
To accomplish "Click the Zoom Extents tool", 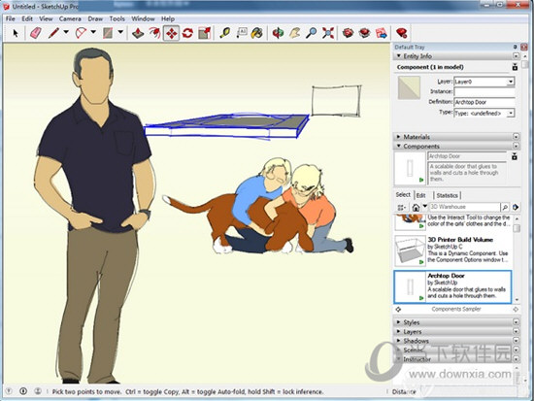I will (x=328, y=33).
